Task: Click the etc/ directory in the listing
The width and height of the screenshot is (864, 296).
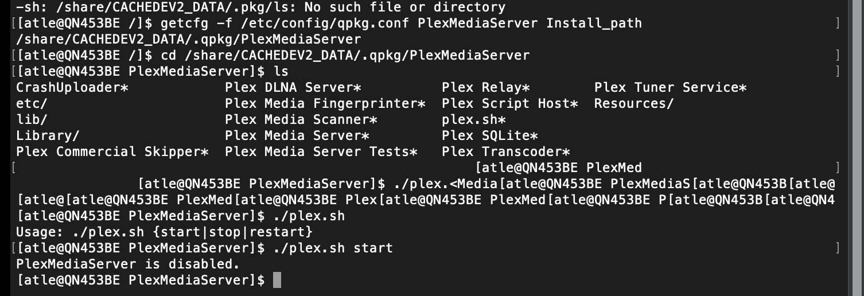Action: [x=32, y=103]
